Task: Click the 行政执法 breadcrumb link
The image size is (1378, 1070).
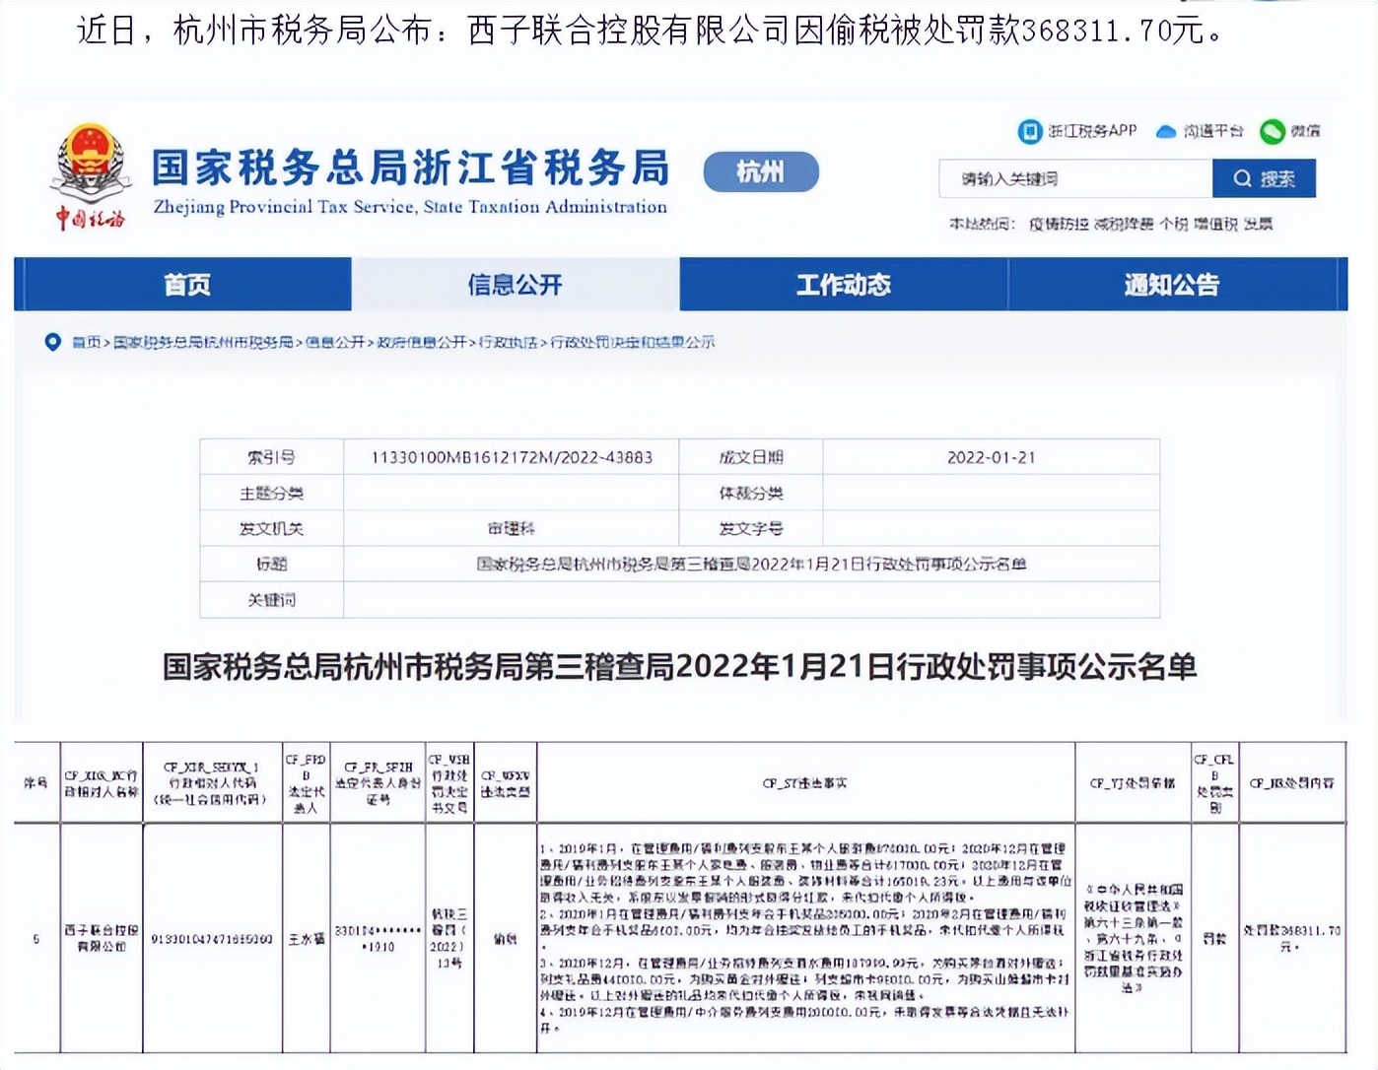Action: [x=511, y=343]
